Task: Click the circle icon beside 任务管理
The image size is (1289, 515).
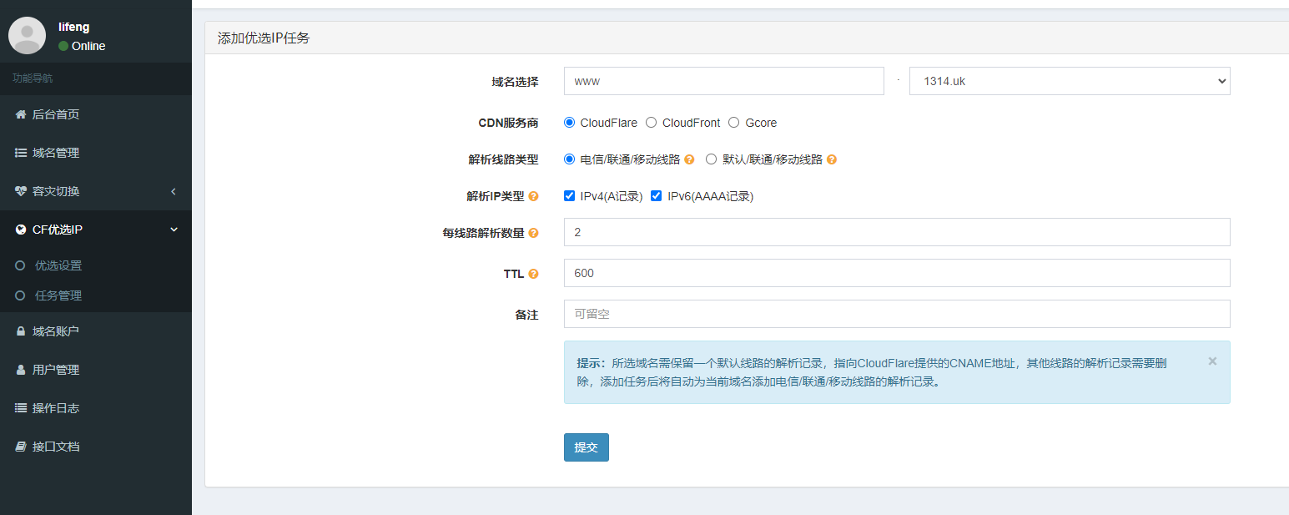Action: [20, 295]
